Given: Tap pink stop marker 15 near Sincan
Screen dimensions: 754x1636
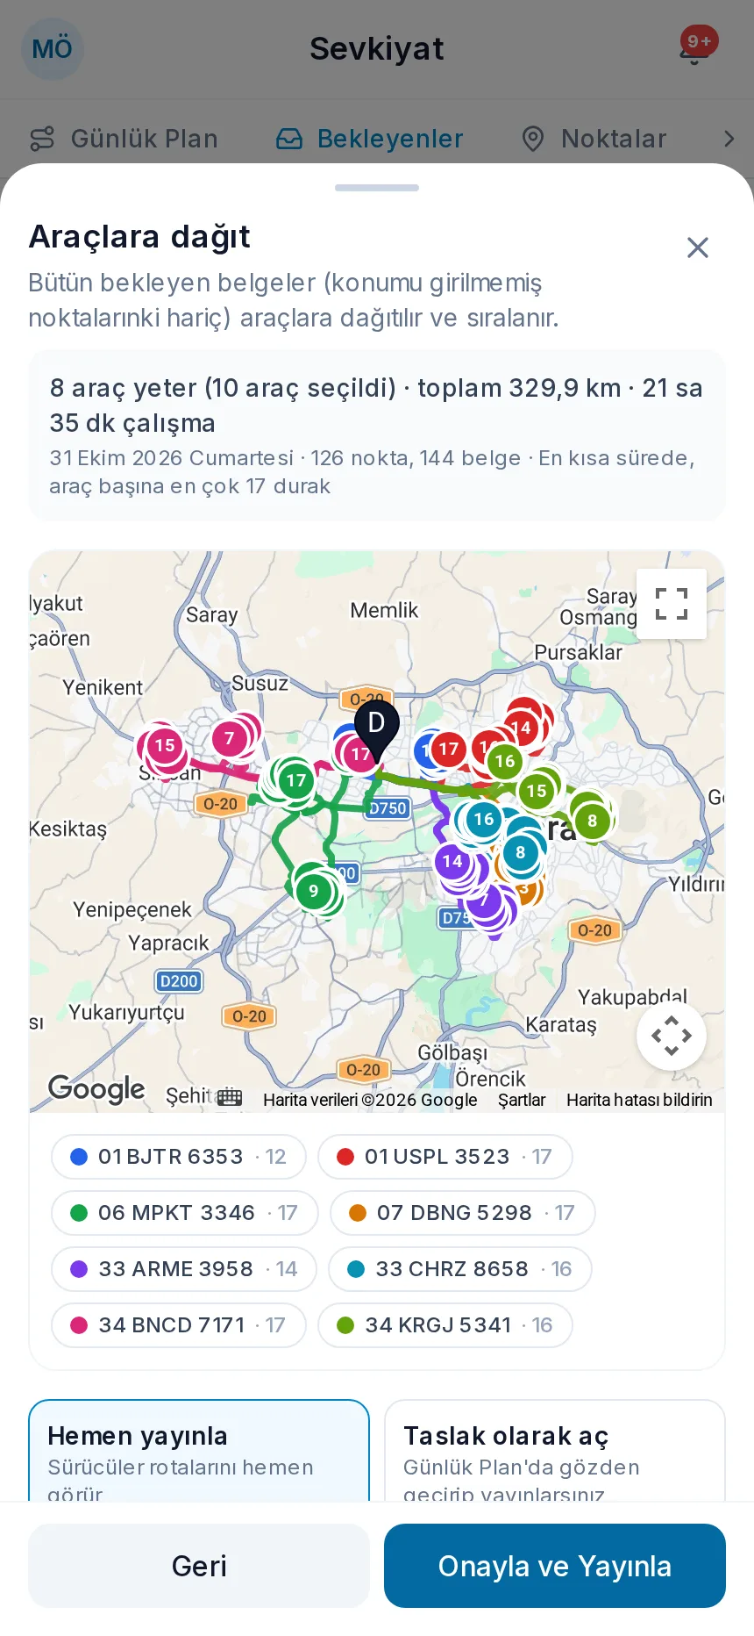Looking at the screenshot, I should [165, 745].
